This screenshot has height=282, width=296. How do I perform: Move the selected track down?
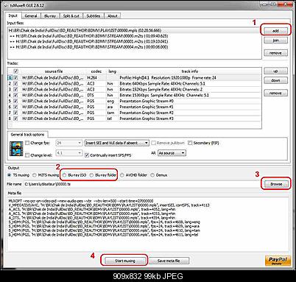[275, 80]
